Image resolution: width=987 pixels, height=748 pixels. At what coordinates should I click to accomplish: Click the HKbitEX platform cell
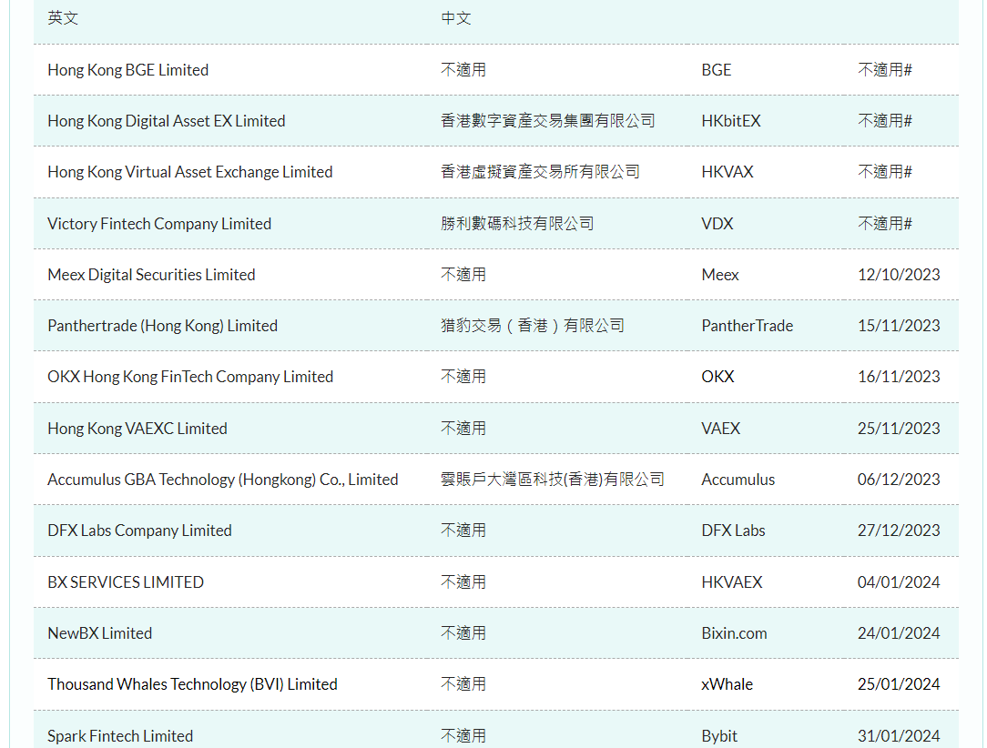click(x=731, y=121)
